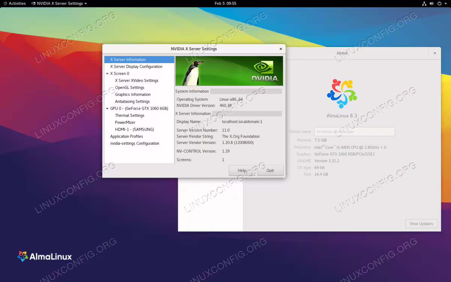Select X Server Information in tree
Image resolution: width=451 pixels, height=282 pixels.
tap(139, 59)
